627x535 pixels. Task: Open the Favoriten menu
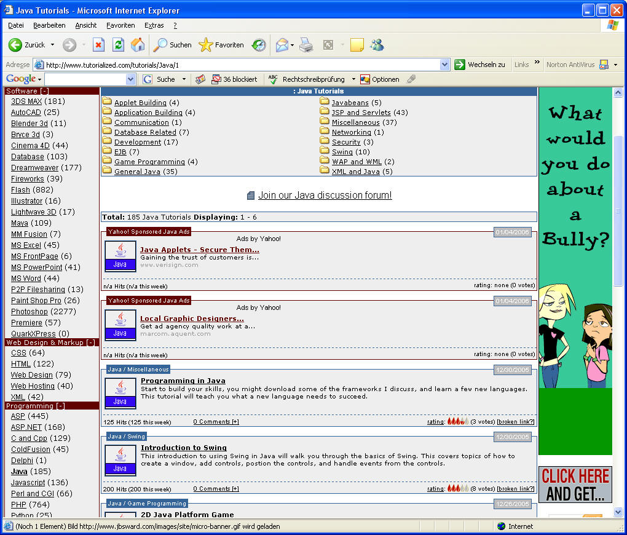click(x=120, y=25)
